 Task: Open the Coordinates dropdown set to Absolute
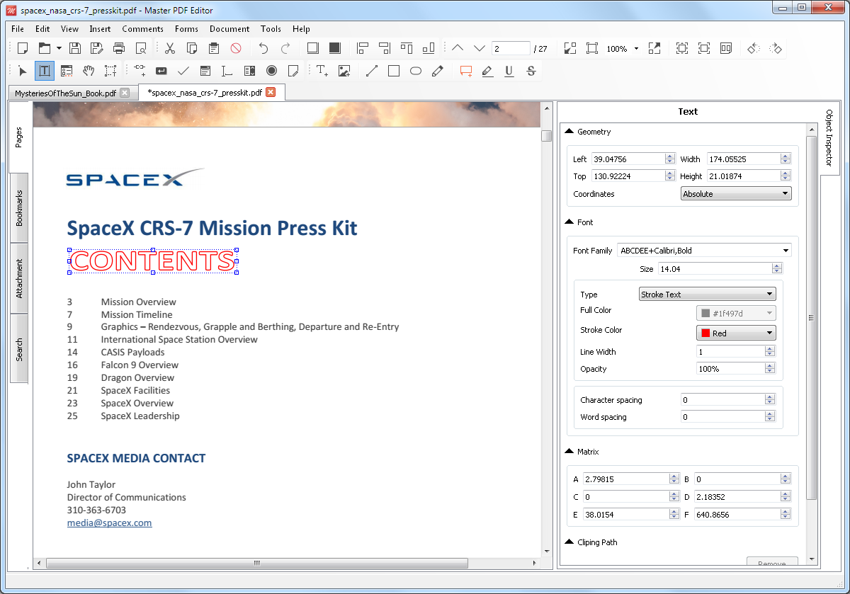[x=736, y=194]
